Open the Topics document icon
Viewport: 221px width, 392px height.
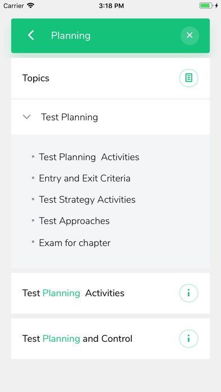[189, 78]
